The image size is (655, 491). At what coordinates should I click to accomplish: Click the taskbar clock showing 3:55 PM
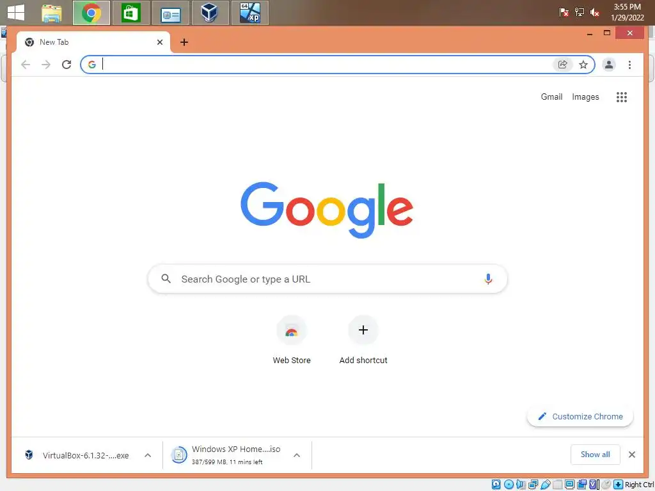627,12
